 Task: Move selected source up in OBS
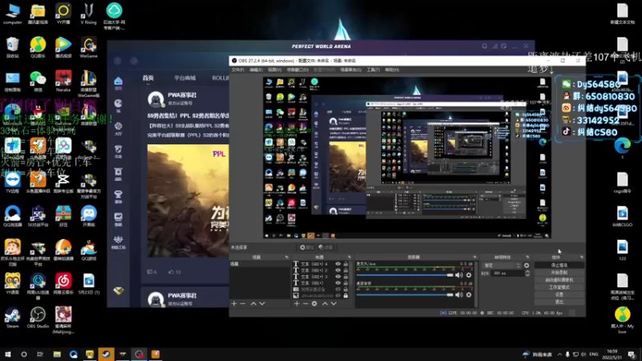[x=325, y=304]
